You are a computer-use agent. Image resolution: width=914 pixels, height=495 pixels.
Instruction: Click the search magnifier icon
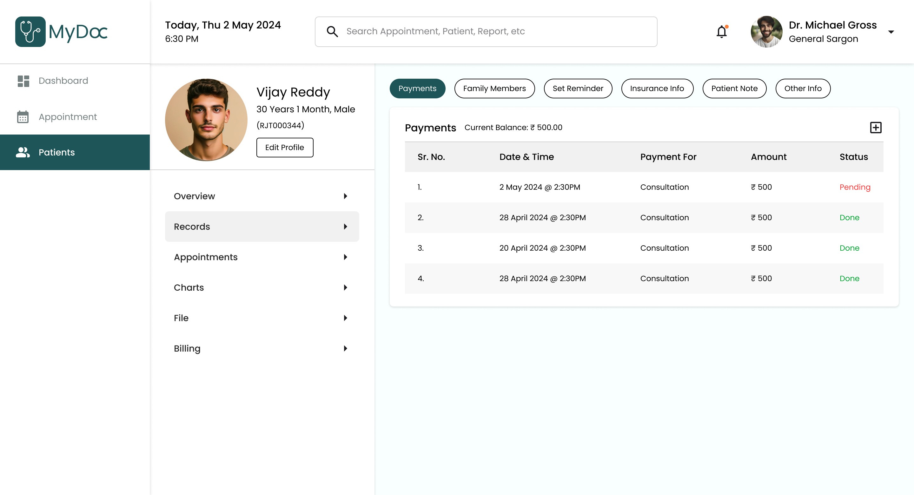[332, 32]
